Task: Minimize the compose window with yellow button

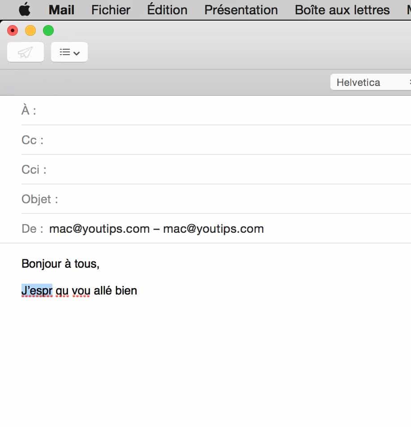Action: pos(30,30)
